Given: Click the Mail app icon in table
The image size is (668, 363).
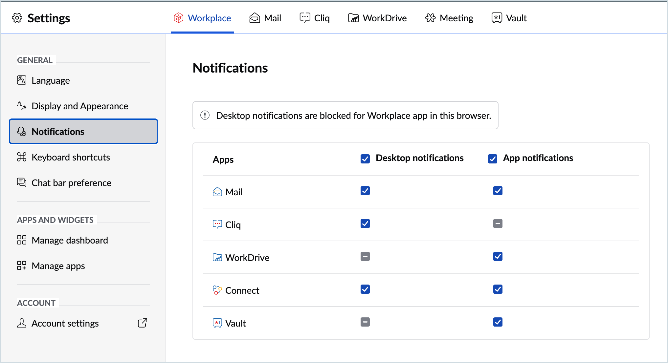Looking at the screenshot, I should pyautogui.click(x=217, y=192).
